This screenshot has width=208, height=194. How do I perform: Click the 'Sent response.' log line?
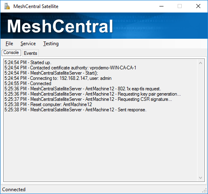75,110
